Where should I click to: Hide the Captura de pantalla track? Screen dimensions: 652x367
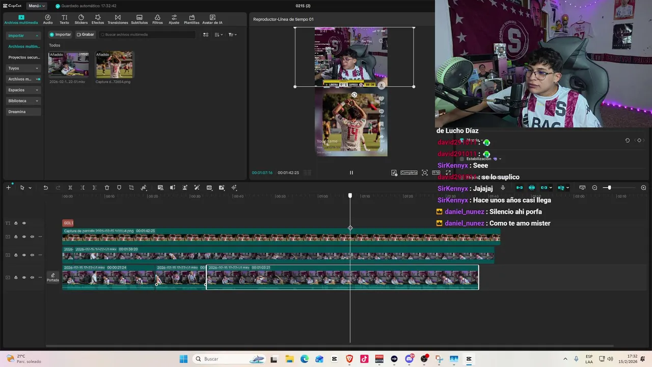point(24,237)
